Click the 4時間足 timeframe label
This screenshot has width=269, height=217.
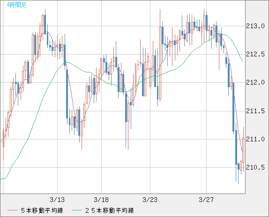17,5
